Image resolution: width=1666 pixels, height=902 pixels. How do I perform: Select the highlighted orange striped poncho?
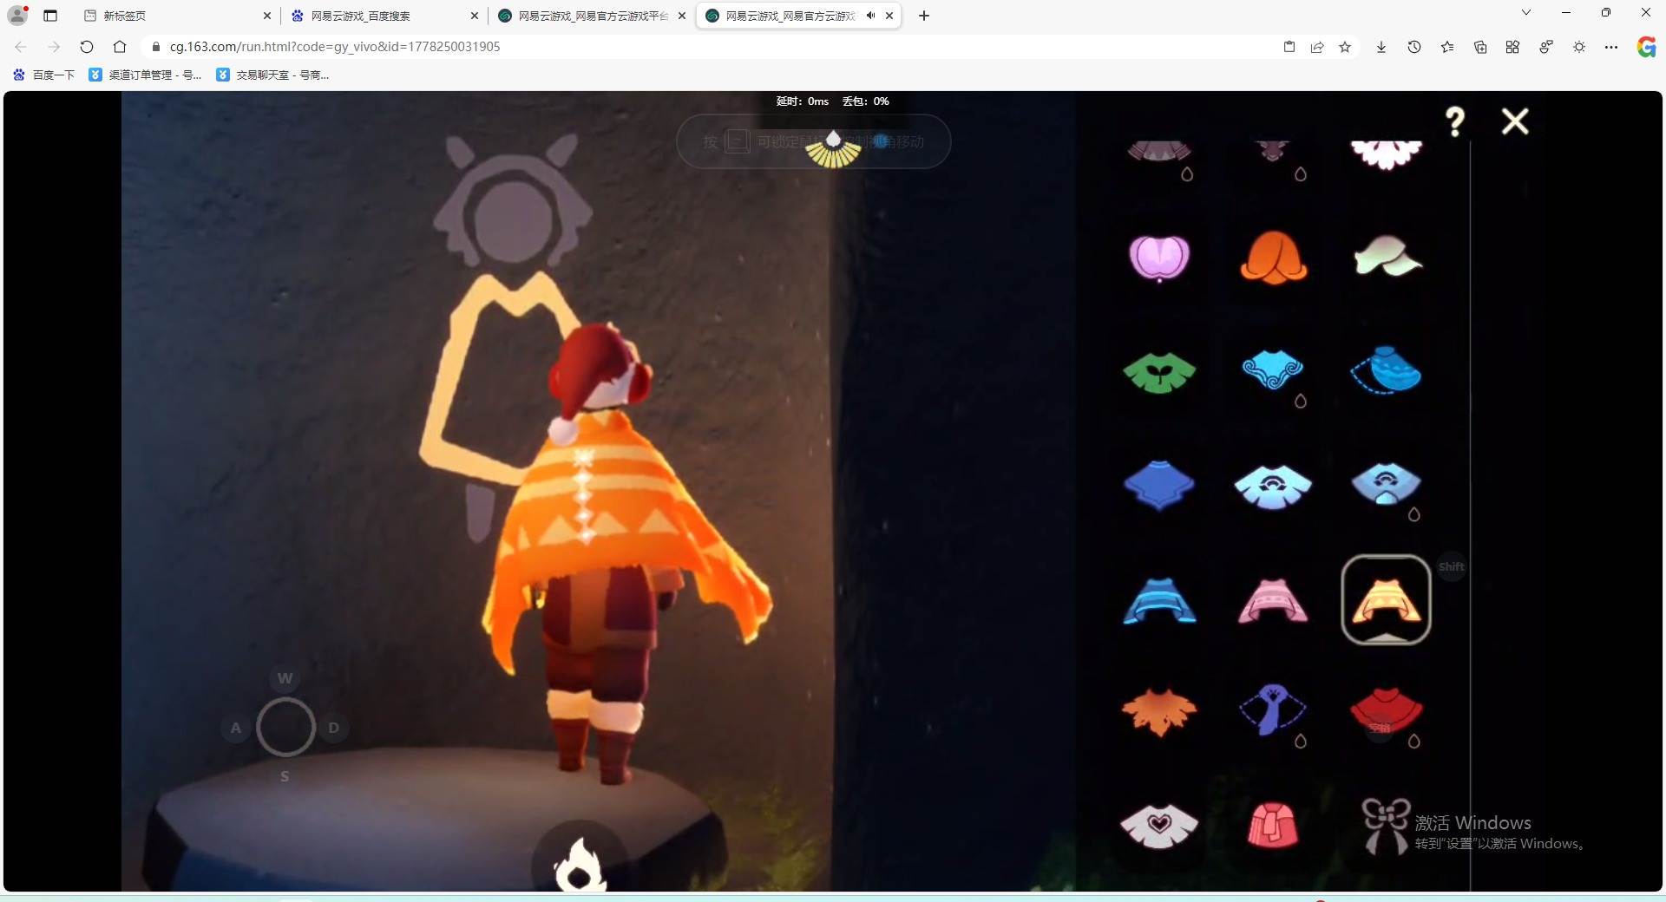[1386, 600]
